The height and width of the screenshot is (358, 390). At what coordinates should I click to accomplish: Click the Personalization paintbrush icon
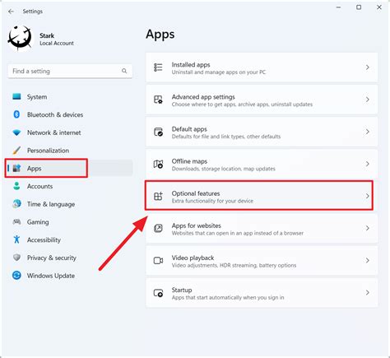(16, 151)
